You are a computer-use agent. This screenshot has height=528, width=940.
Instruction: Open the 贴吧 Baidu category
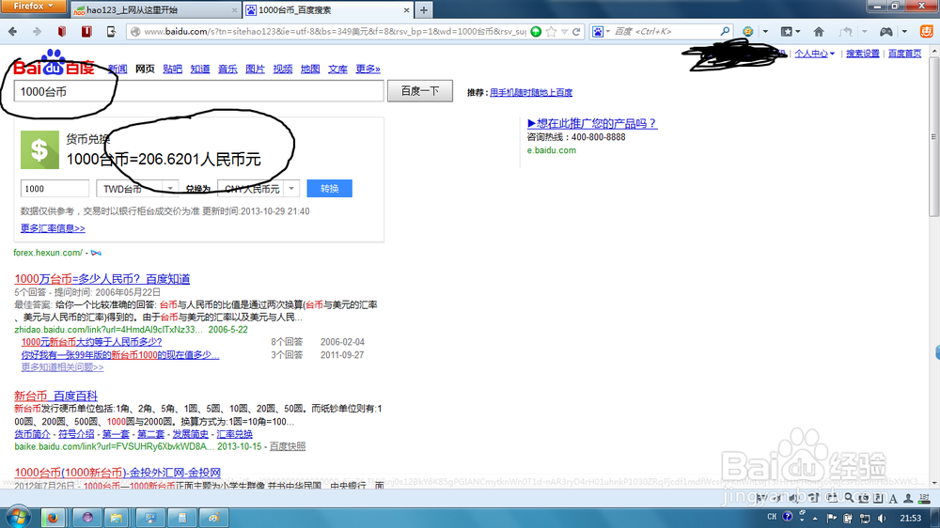coord(172,69)
